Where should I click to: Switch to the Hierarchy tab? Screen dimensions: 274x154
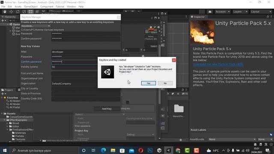tap(9, 17)
